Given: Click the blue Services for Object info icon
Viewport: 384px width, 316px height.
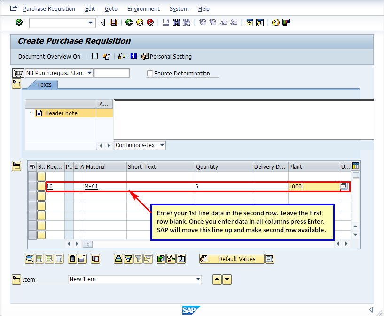Looking at the screenshot, I should tap(133, 56).
